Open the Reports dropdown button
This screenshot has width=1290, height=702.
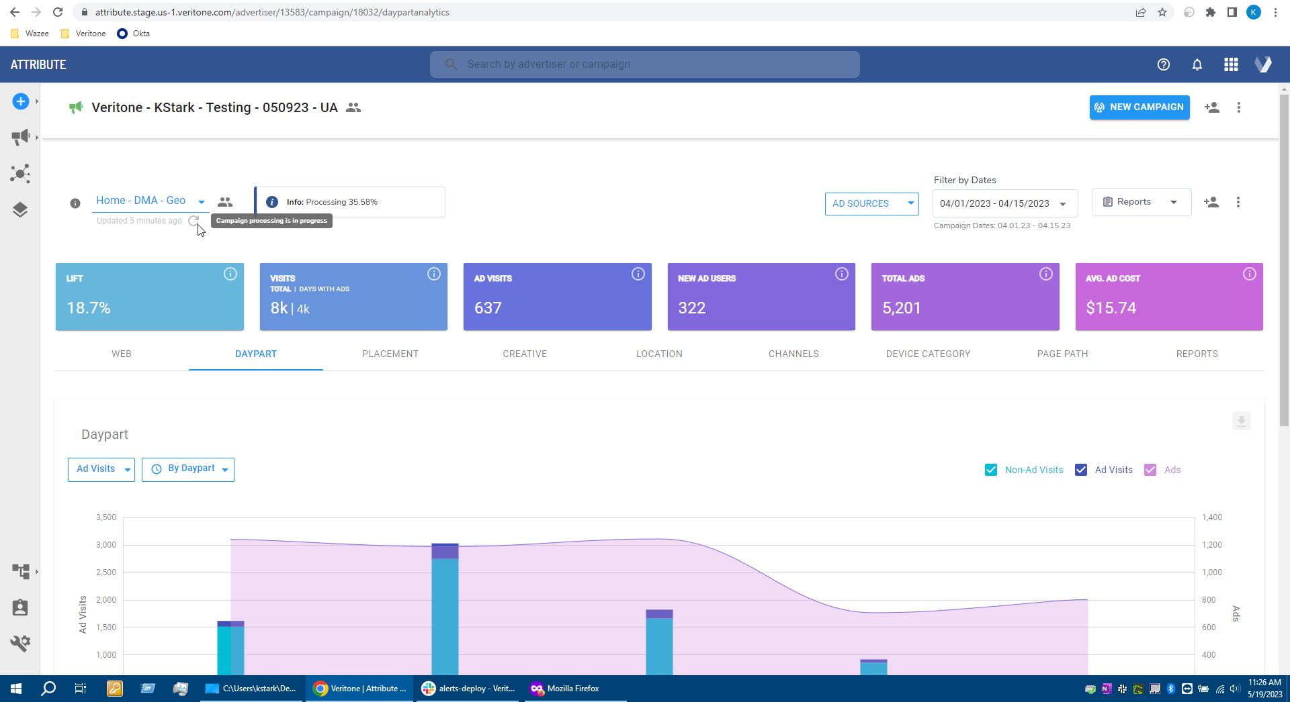1141,202
